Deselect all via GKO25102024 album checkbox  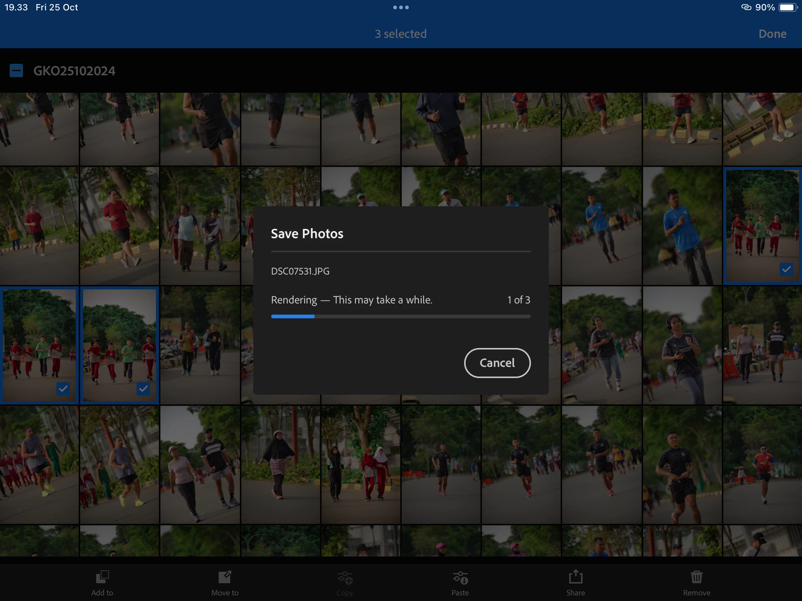pyautogui.click(x=16, y=70)
